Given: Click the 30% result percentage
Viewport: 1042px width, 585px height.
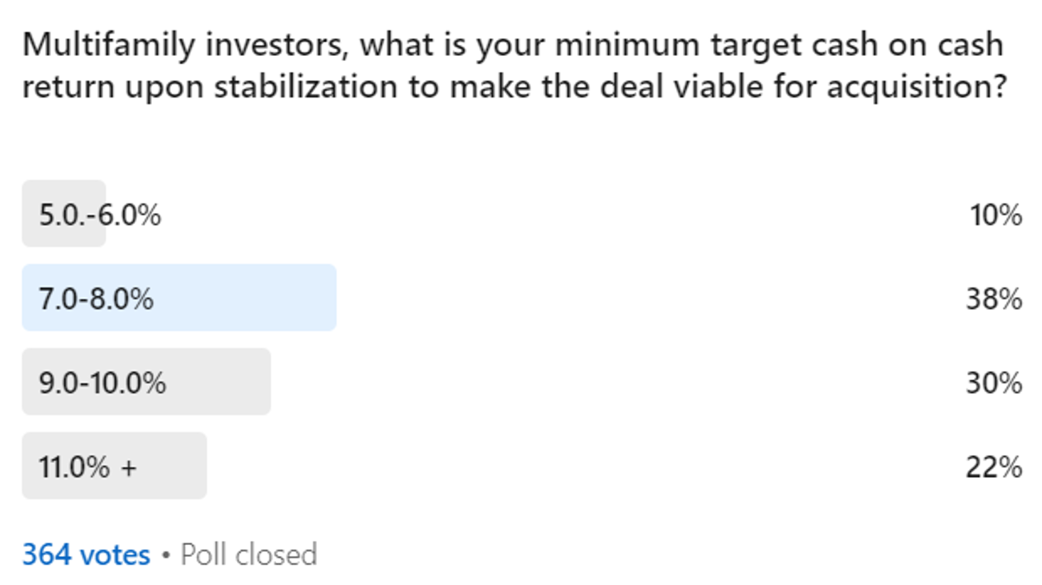Looking at the screenshot, I should pyautogui.click(x=994, y=383).
